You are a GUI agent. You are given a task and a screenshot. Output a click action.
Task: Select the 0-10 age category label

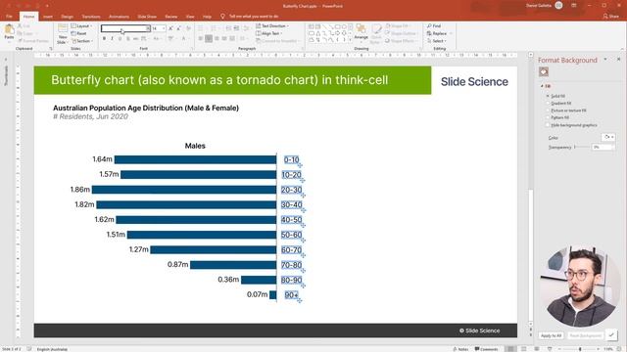pyautogui.click(x=291, y=159)
